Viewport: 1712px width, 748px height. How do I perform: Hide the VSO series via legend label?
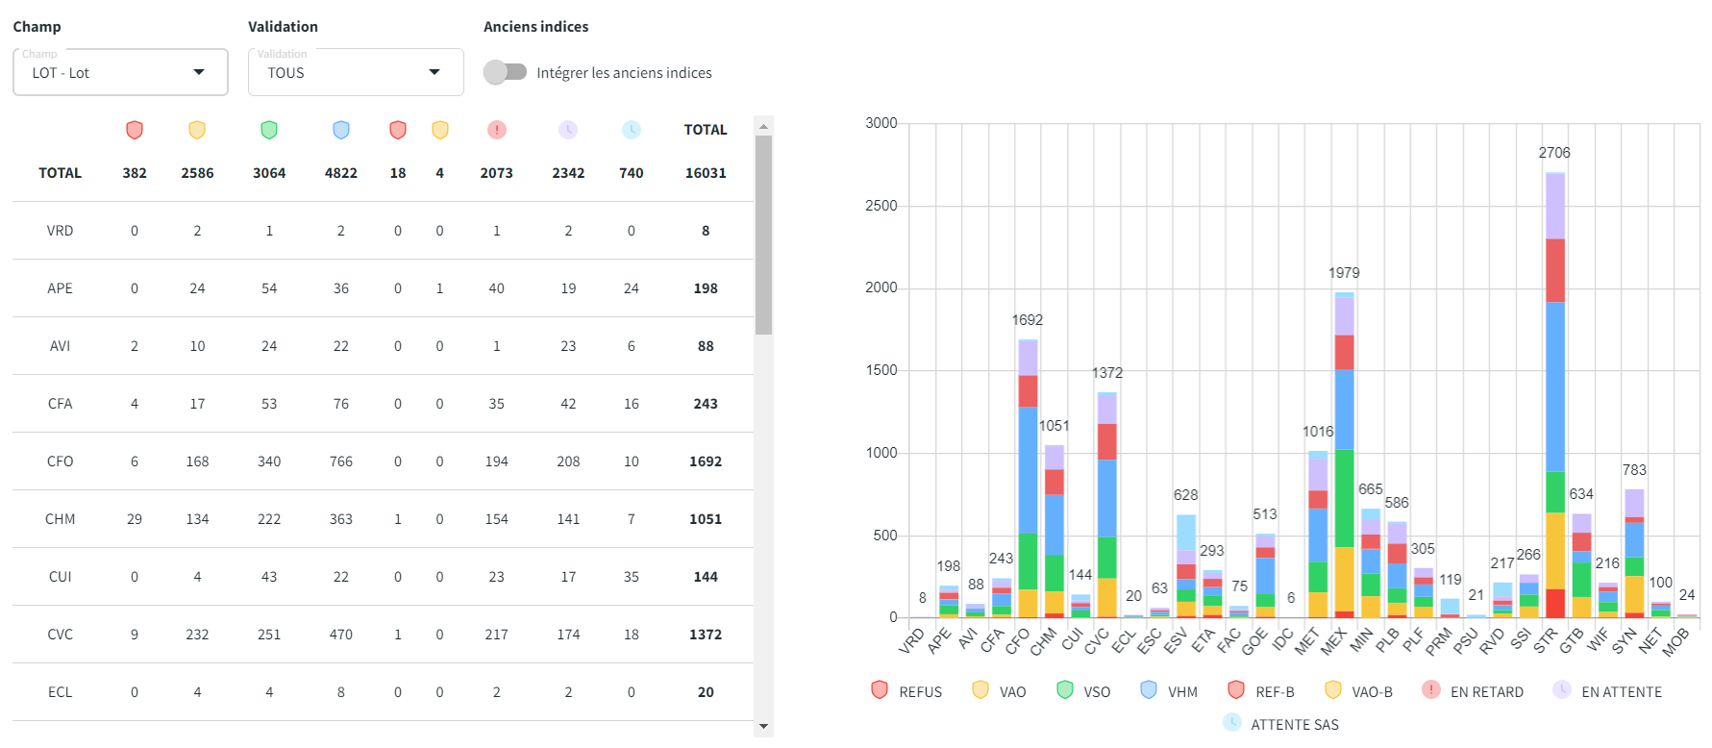[1096, 692]
